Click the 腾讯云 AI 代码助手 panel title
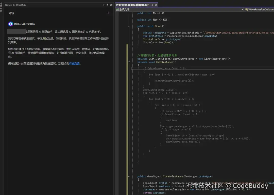 click(x=15, y=5)
